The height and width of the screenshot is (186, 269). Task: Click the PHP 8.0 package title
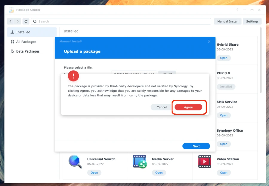click(223, 73)
